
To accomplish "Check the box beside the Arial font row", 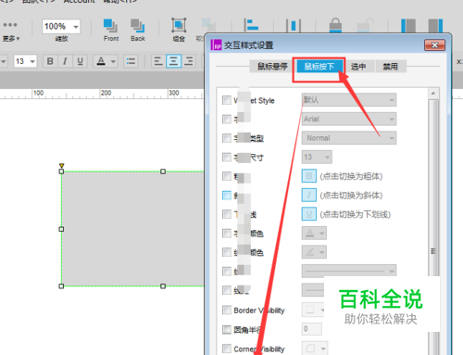I will pyautogui.click(x=227, y=119).
